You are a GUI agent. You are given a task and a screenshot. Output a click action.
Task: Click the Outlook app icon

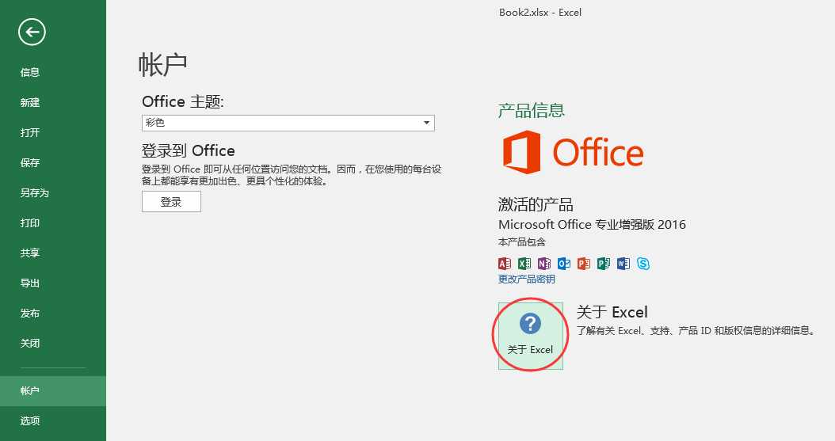click(564, 264)
